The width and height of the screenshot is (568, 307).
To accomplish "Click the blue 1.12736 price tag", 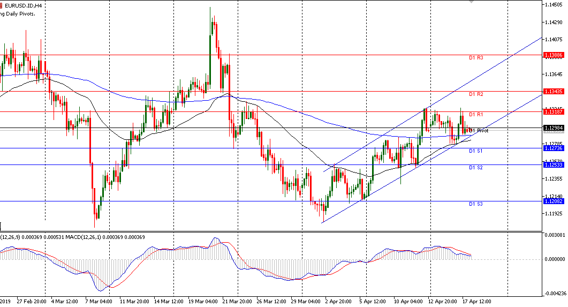I will click(554, 148).
